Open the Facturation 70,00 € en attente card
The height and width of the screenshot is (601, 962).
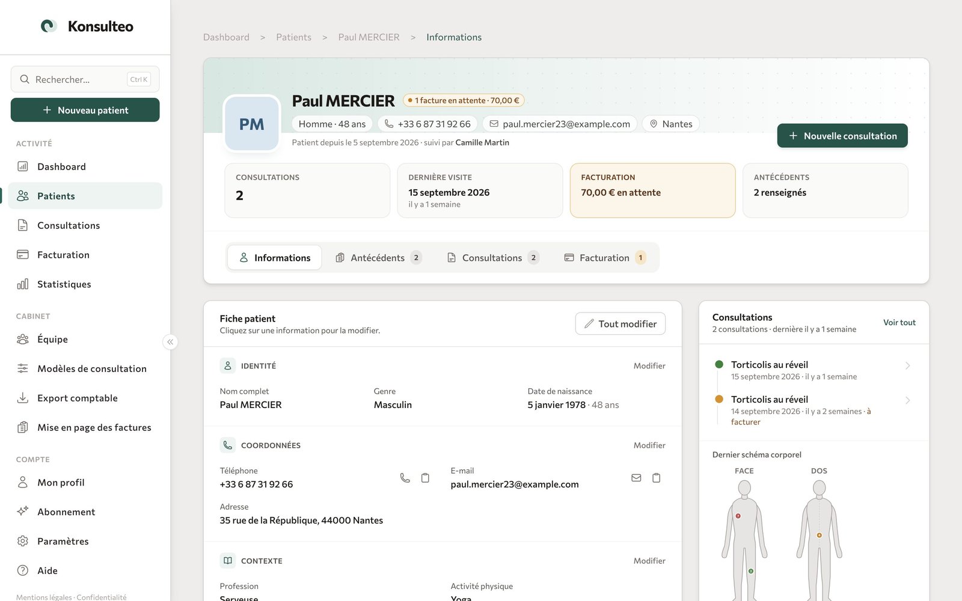(x=653, y=191)
